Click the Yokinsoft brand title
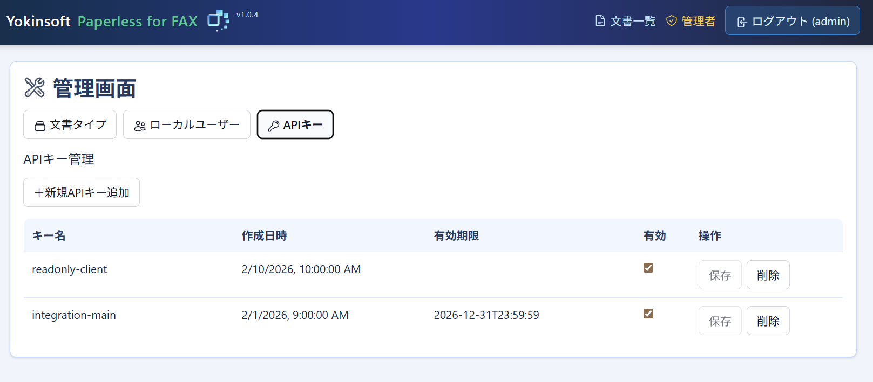 (x=38, y=21)
